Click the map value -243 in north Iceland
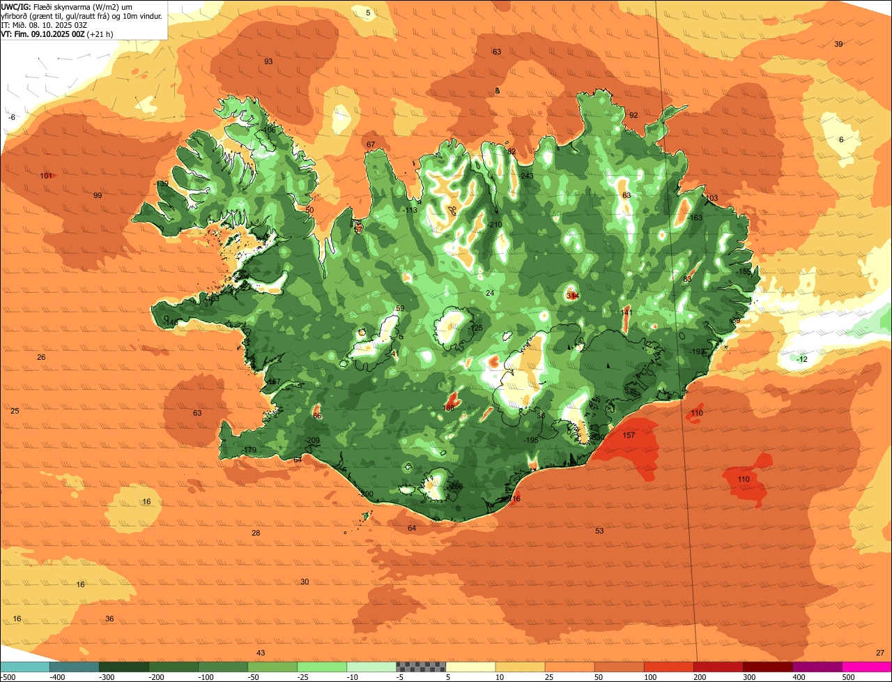 526,176
